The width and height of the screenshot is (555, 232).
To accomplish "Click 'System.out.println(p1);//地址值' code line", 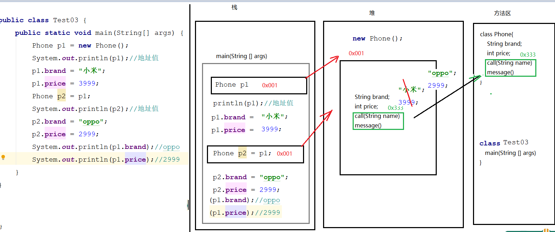I will coord(95,58).
